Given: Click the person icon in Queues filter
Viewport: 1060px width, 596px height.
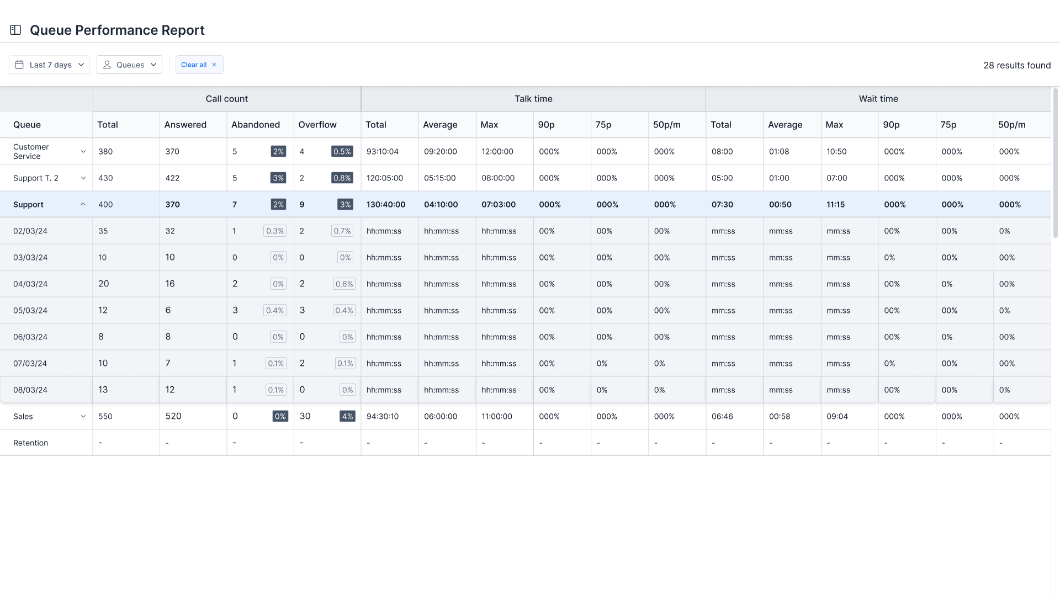Looking at the screenshot, I should [x=107, y=65].
